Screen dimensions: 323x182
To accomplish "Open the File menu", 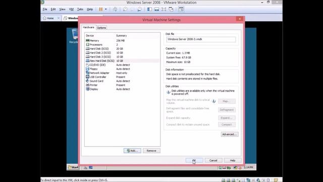I will [x=45, y=9].
